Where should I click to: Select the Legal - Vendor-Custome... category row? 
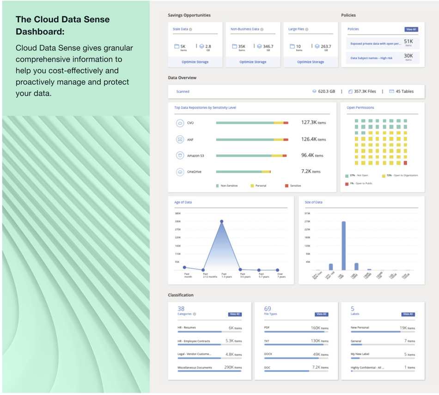tap(209, 356)
